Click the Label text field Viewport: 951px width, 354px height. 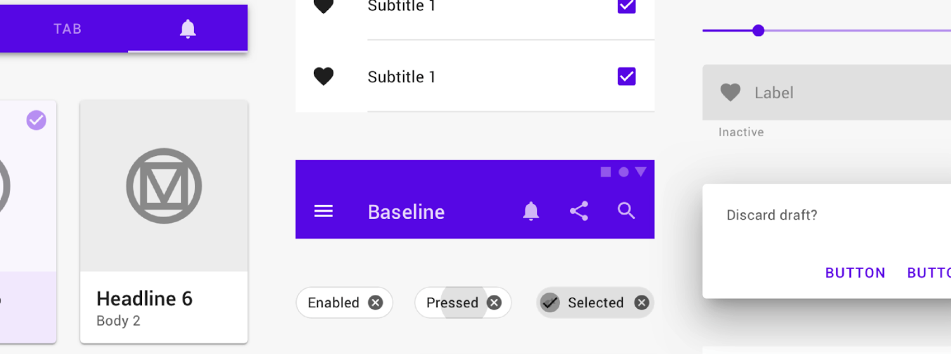[827, 92]
